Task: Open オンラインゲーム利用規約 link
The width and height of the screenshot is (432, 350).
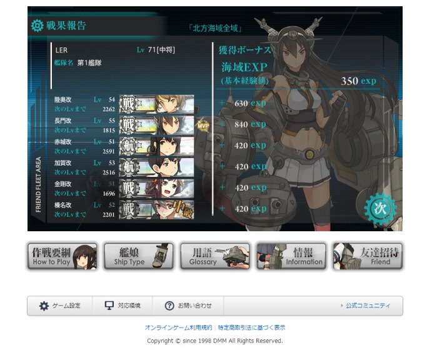Action: click(x=178, y=327)
